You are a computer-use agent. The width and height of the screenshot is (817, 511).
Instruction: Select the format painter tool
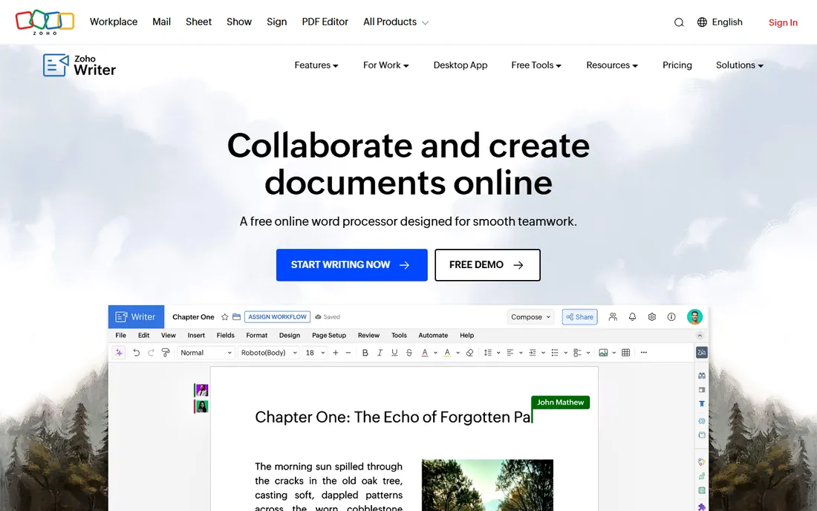(x=166, y=353)
